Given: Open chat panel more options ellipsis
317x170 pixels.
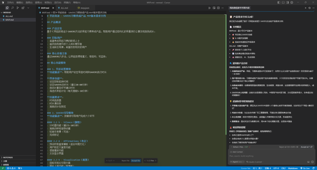Looking at the screenshot, I should point(313,8).
